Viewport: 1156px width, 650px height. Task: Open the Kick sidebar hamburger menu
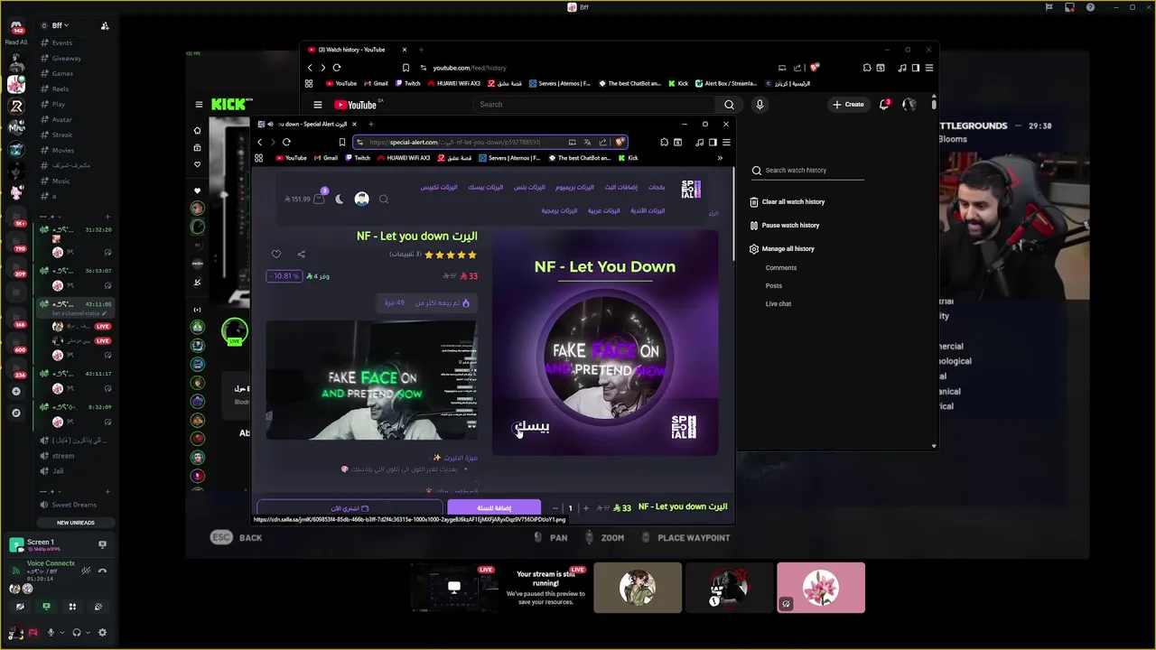(199, 105)
